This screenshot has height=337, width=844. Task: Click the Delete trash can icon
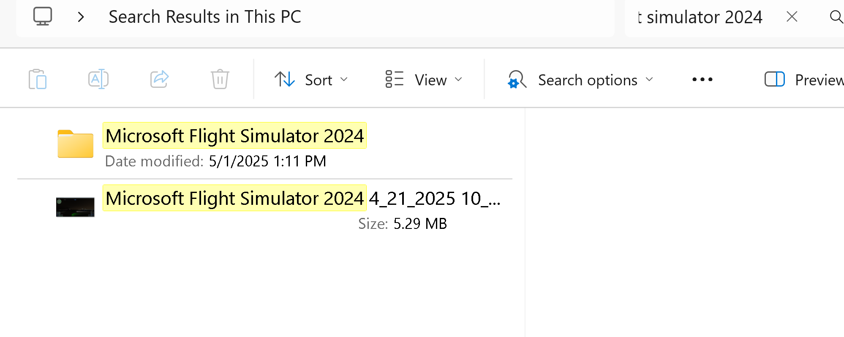pos(220,79)
